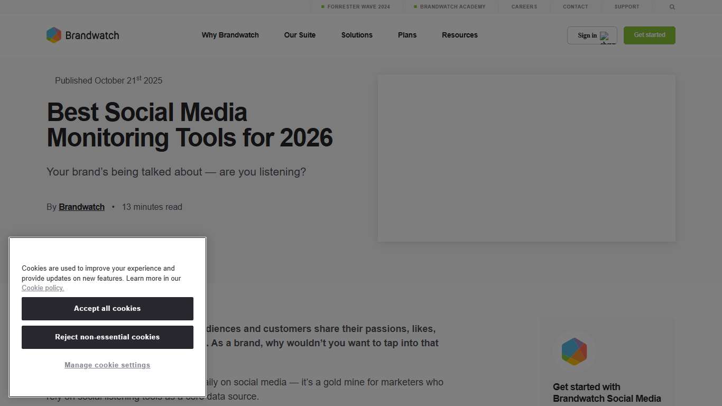Reject non-essential cookies

click(107, 337)
